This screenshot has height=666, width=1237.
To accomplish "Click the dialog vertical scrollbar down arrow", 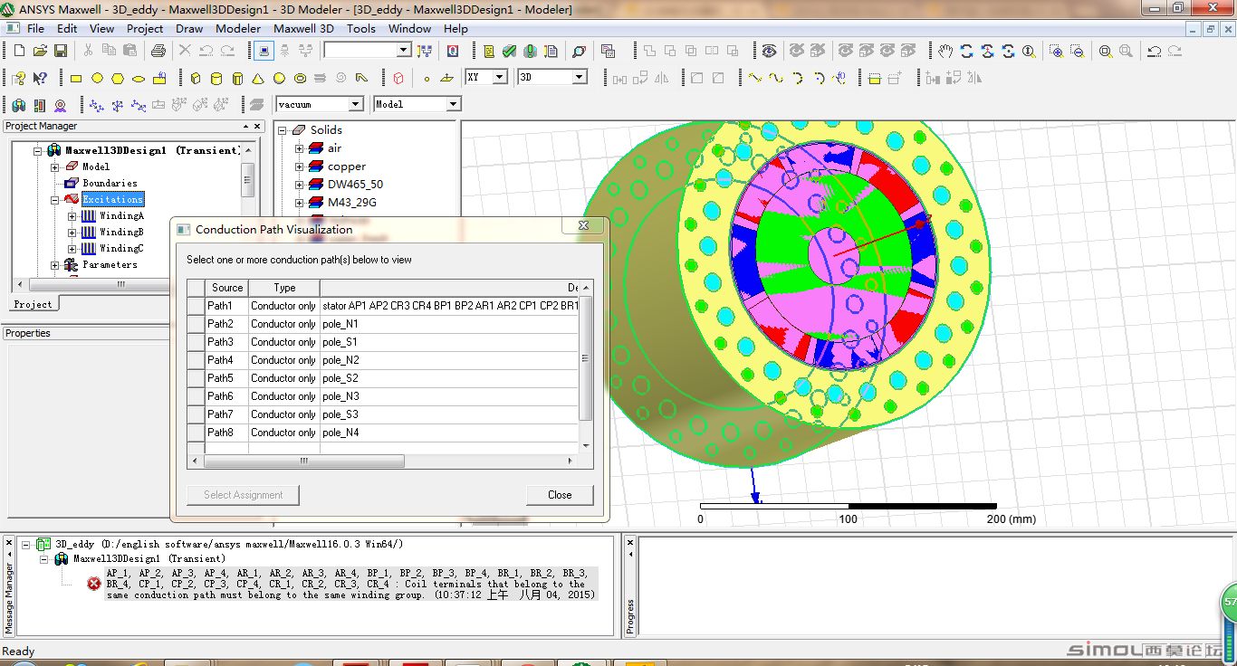I will (x=586, y=446).
